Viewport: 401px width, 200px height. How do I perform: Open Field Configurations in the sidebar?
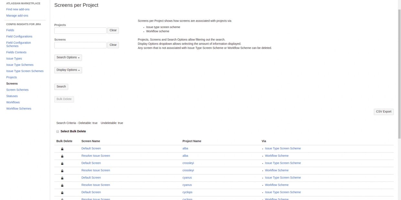point(19,36)
